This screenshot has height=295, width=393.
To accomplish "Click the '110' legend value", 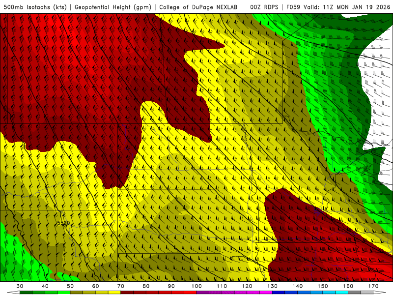I will point(222,286).
